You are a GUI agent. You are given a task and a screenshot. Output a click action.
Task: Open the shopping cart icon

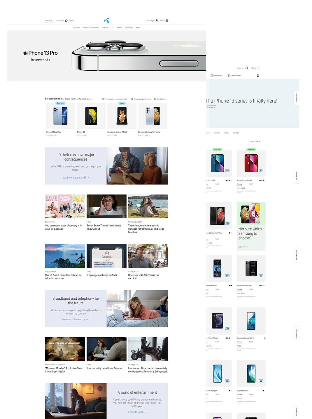[258, 76]
